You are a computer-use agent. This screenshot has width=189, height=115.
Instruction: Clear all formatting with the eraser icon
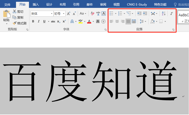pyautogui.click(x=92, y=13)
